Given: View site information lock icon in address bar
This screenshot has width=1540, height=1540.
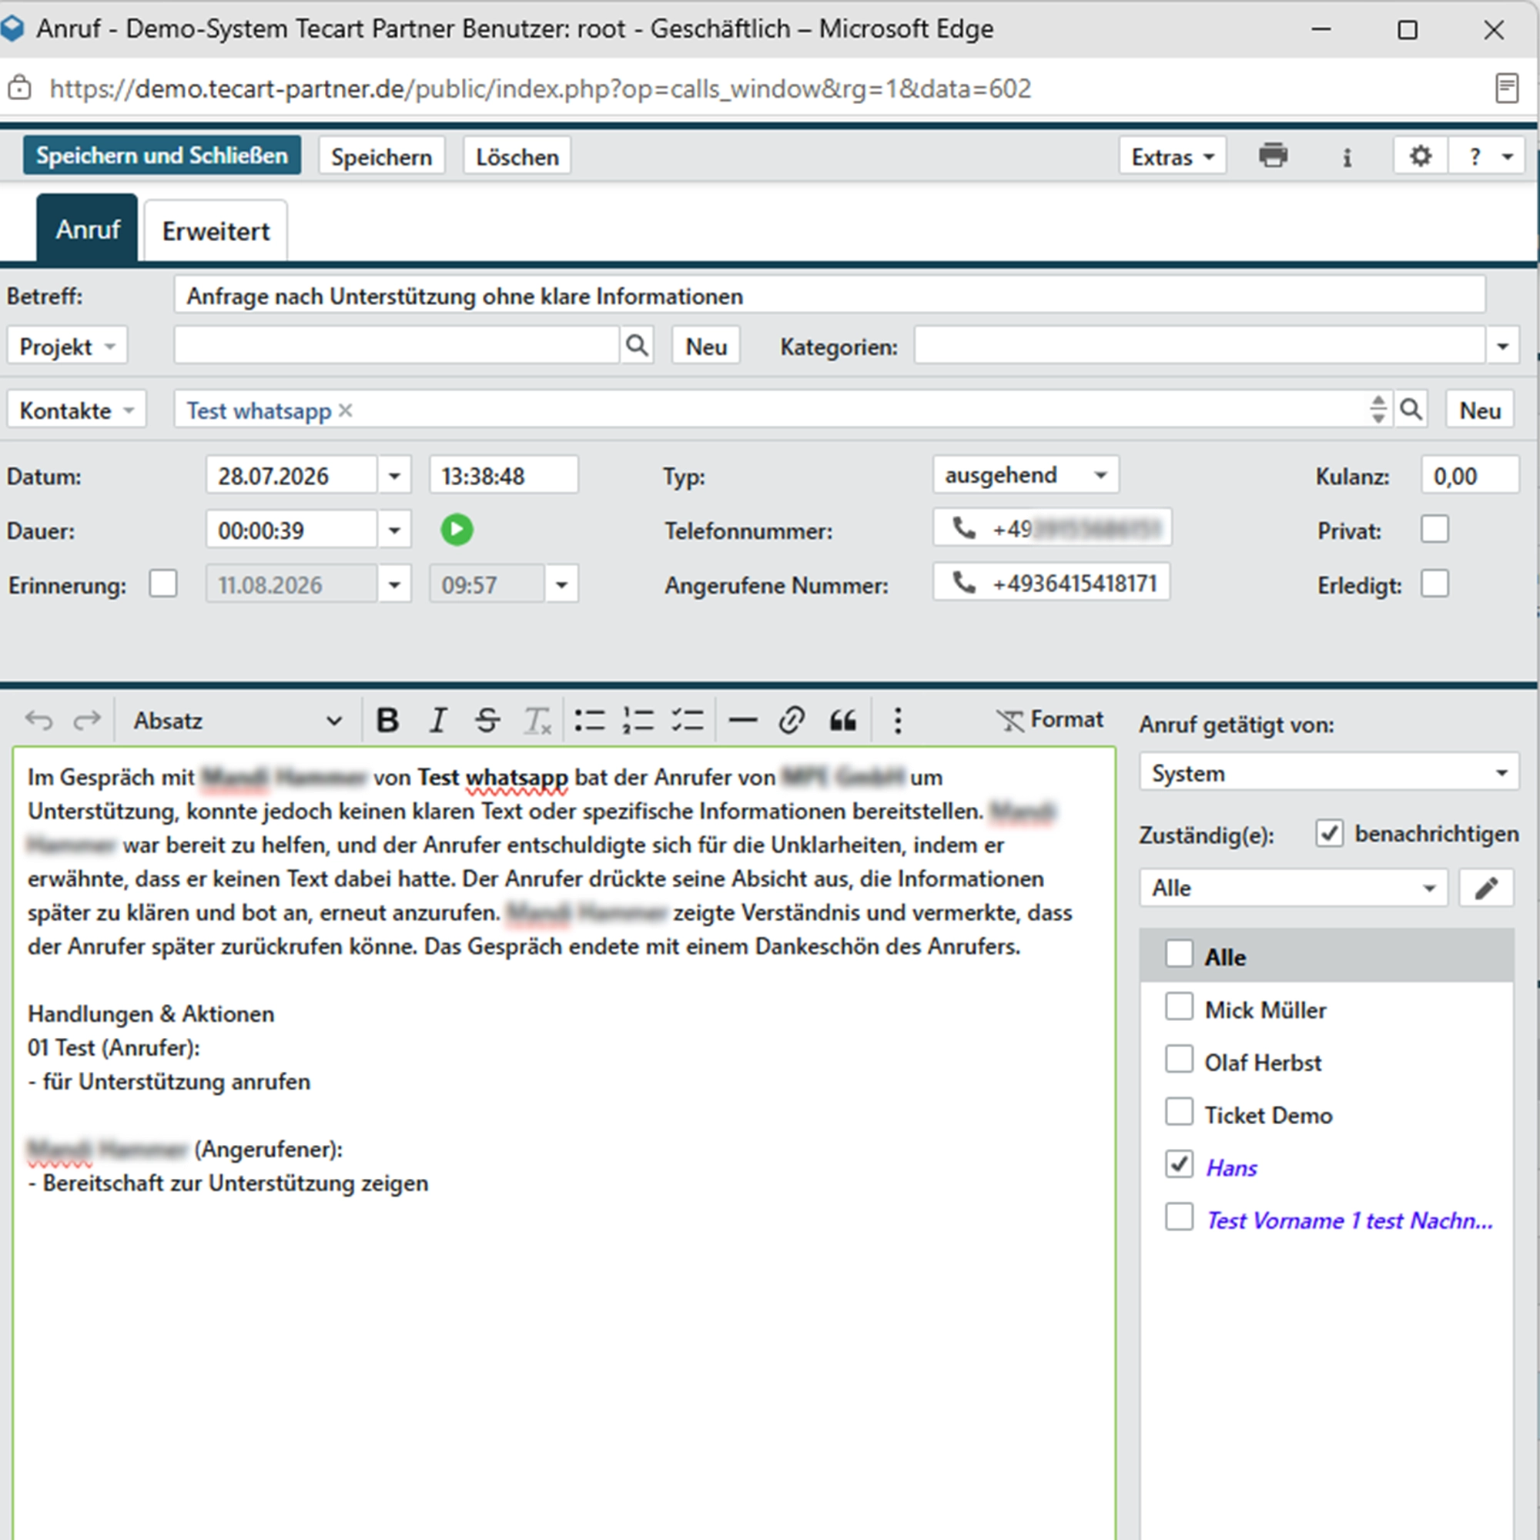Looking at the screenshot, I should (20, 88).
